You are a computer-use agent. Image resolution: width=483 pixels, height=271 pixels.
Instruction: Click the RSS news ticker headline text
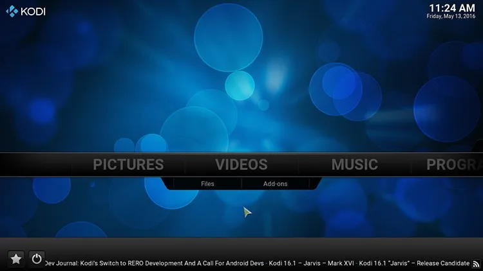pos(257,263)
